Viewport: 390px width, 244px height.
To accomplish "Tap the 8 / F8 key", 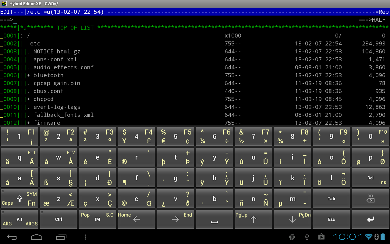I will [x=292, y=136].
